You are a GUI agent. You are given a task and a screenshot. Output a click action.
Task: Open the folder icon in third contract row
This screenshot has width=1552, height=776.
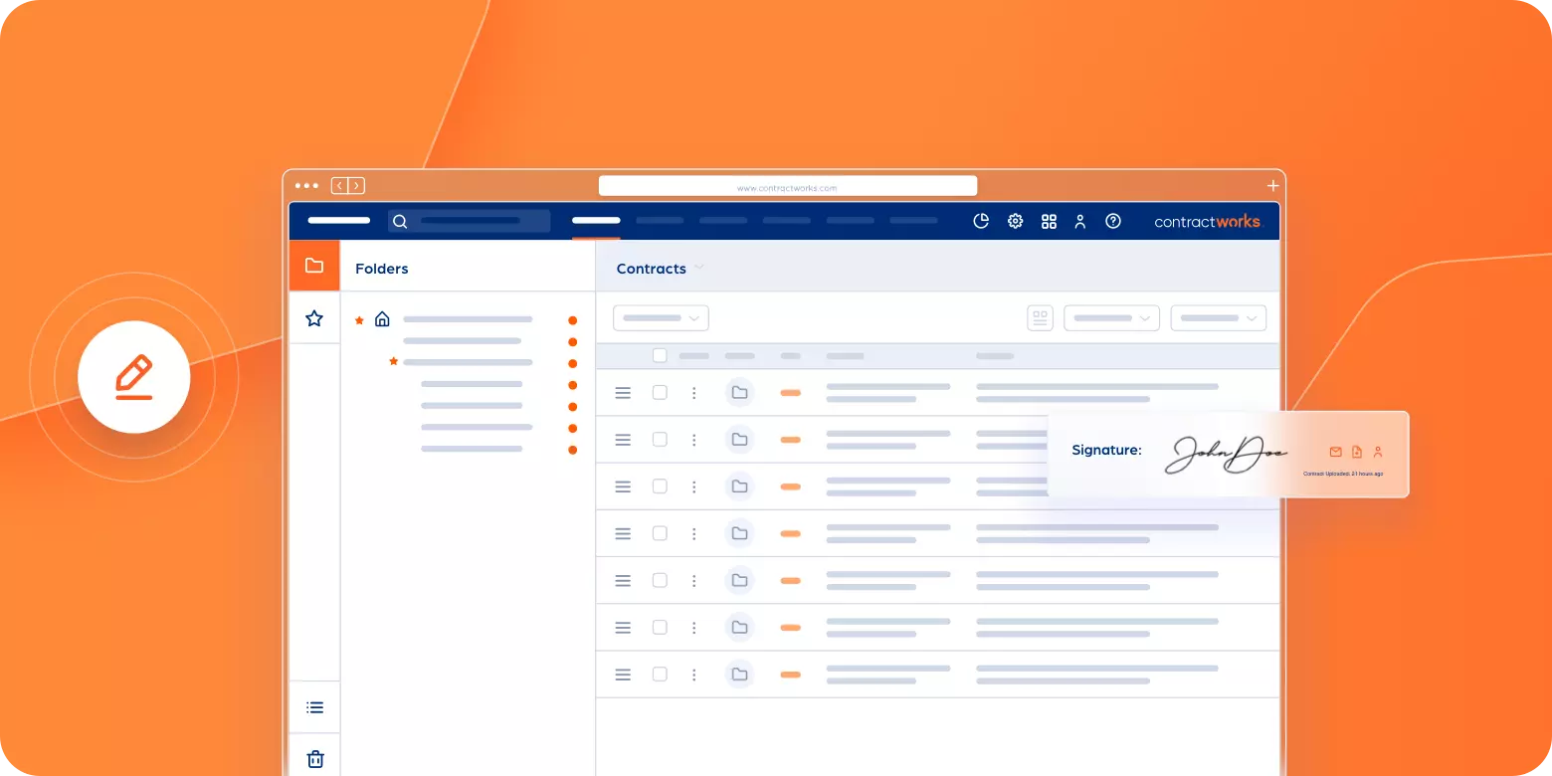click(x=739, y=486)
